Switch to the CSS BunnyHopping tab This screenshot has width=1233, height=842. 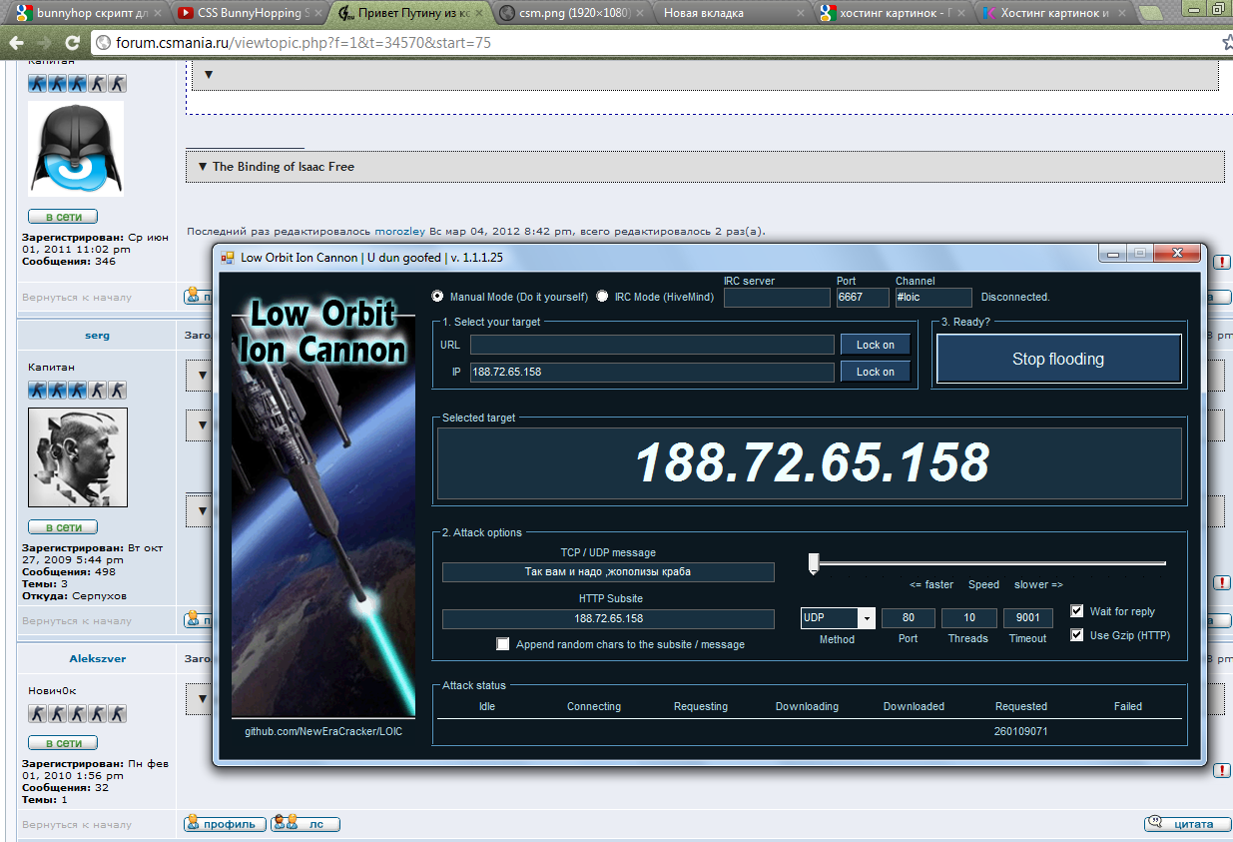tap(248, 14)
